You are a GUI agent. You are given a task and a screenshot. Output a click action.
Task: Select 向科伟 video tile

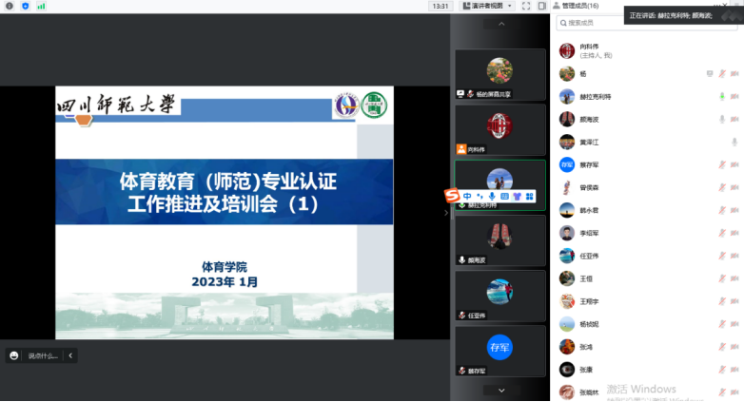click(500, 130)
